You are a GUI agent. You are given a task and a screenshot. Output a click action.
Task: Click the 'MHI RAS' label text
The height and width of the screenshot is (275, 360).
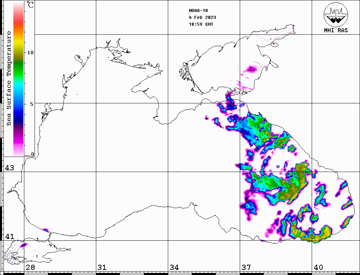point(336,30)
